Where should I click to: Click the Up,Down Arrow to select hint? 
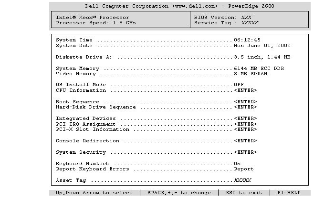point(94,193)
